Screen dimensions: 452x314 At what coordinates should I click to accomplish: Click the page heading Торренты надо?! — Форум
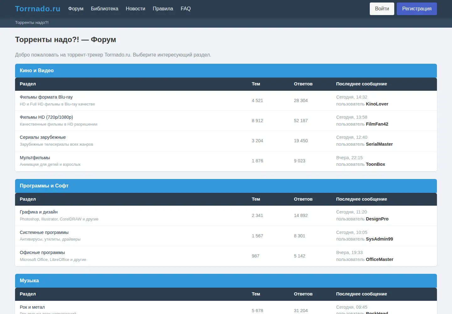[66, 40]
